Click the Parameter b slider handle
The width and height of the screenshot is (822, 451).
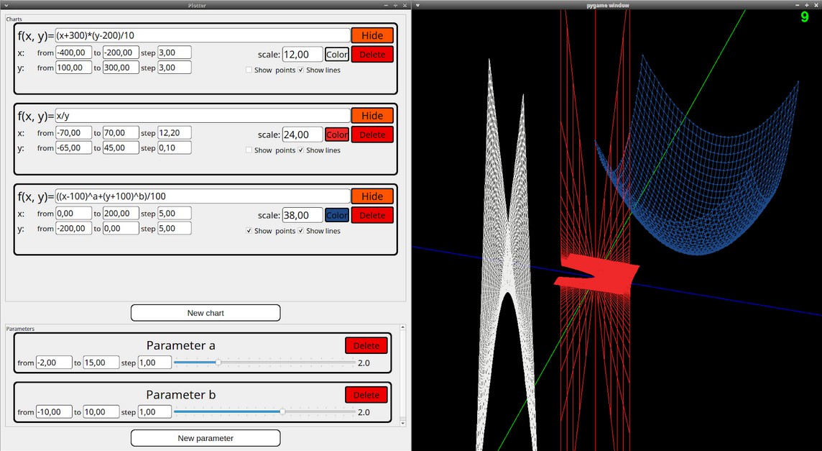tap(282, 412)
